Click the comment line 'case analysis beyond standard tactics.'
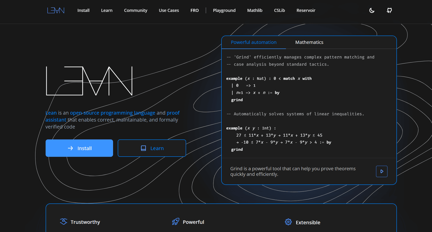Image resolution: width=432 pixels, height=232 pixels. (278, 64)
